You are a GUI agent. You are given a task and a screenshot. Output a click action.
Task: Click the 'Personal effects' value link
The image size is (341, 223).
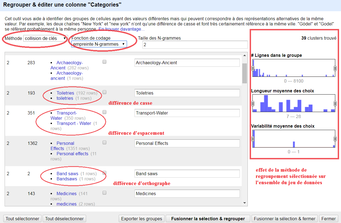[72, 154]
